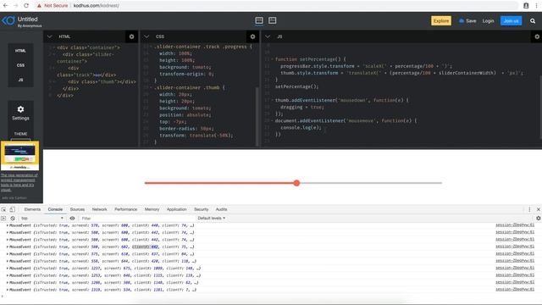Click the yellow Explore button

point(441,21)
